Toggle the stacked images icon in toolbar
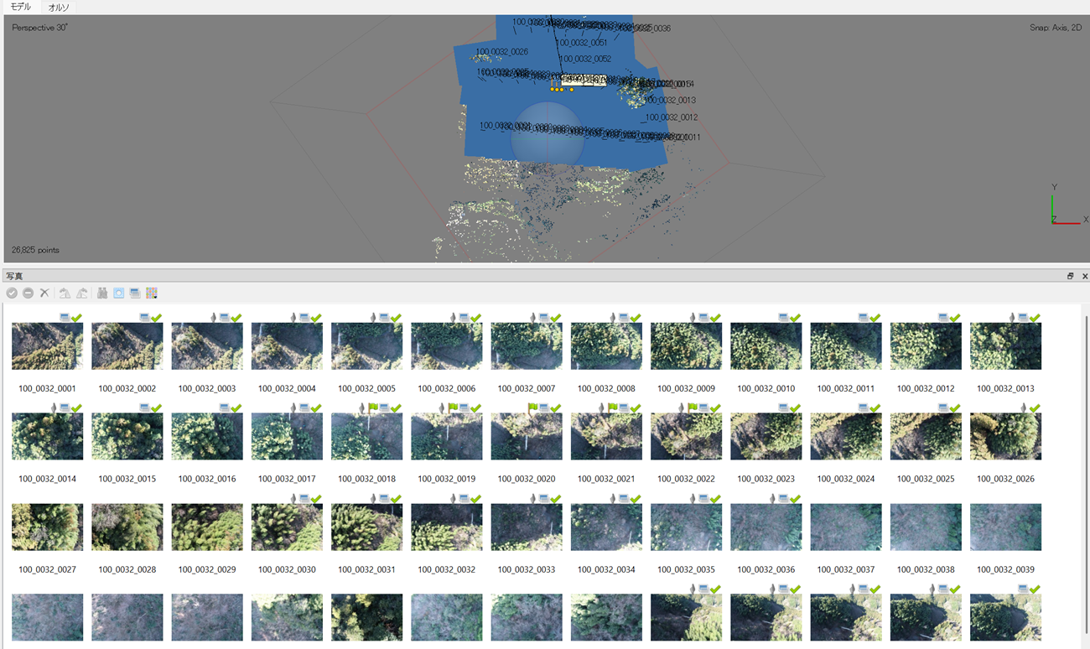Viewport: 1090px width, 649px height. click(135, 293)
